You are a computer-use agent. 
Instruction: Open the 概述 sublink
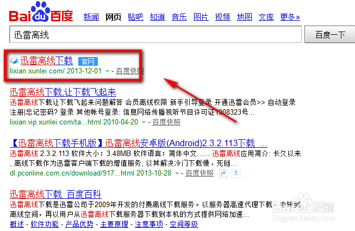tap(17, 224)
